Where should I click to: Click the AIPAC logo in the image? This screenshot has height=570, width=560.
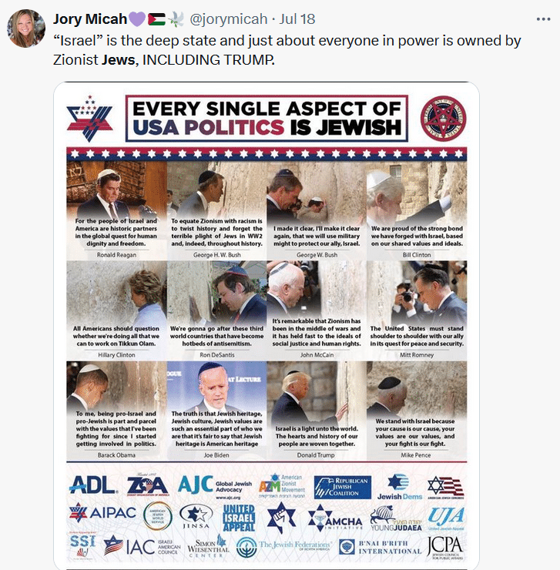[x=102, y=512]
